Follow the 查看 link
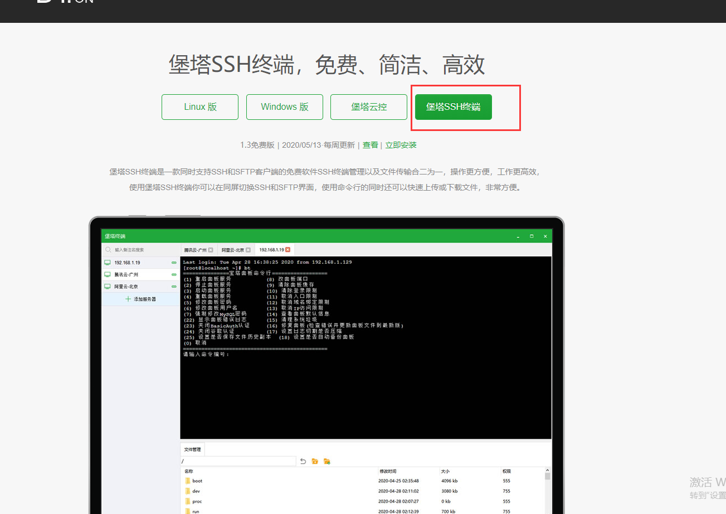This screenshot has width=726, height=514. pos(371,145)
